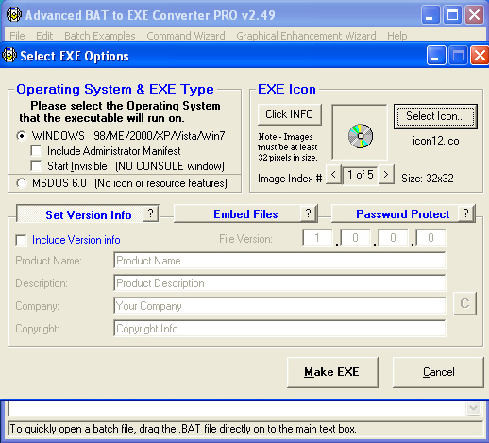
Task: Click the Make EXE button
Action: click(332, 372)
